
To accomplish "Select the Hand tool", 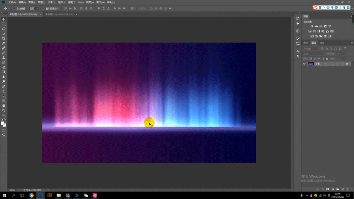I will [x=4, y=106].
